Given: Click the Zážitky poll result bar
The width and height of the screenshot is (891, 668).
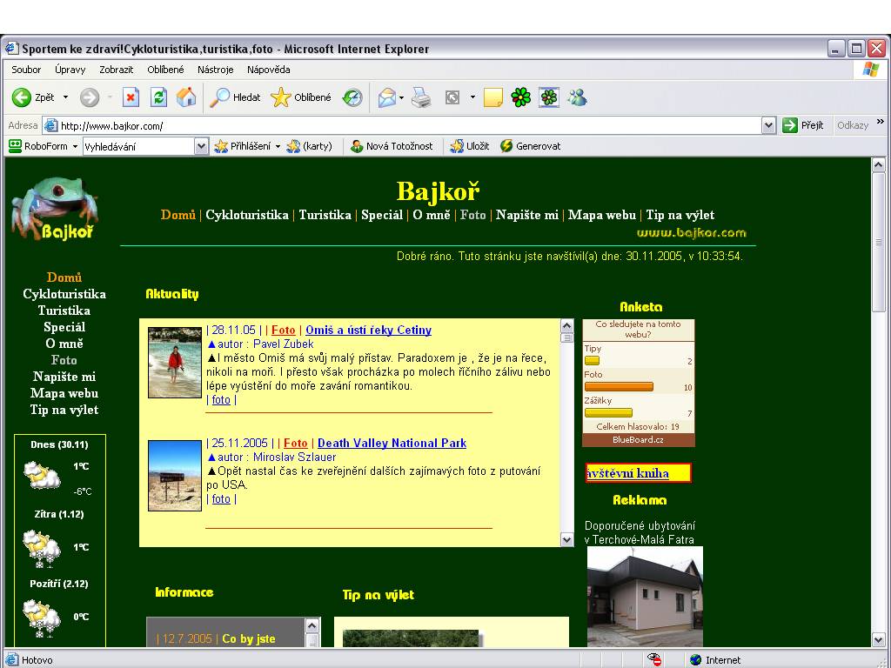Looking at the screenshot, I should (608, 413).
